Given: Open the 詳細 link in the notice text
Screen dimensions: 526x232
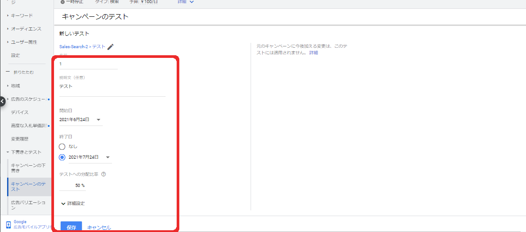Looking at the screenshot, I should click(x=313, y=53).
